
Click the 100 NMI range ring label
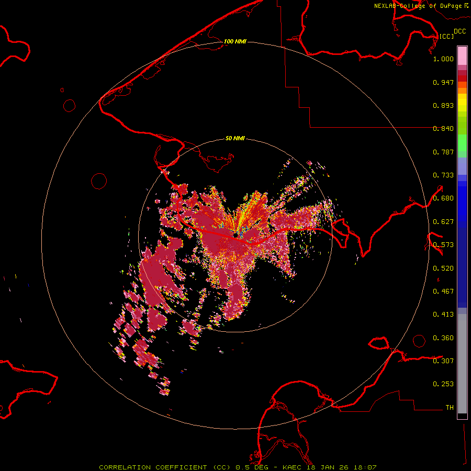(x=235, y=41)
